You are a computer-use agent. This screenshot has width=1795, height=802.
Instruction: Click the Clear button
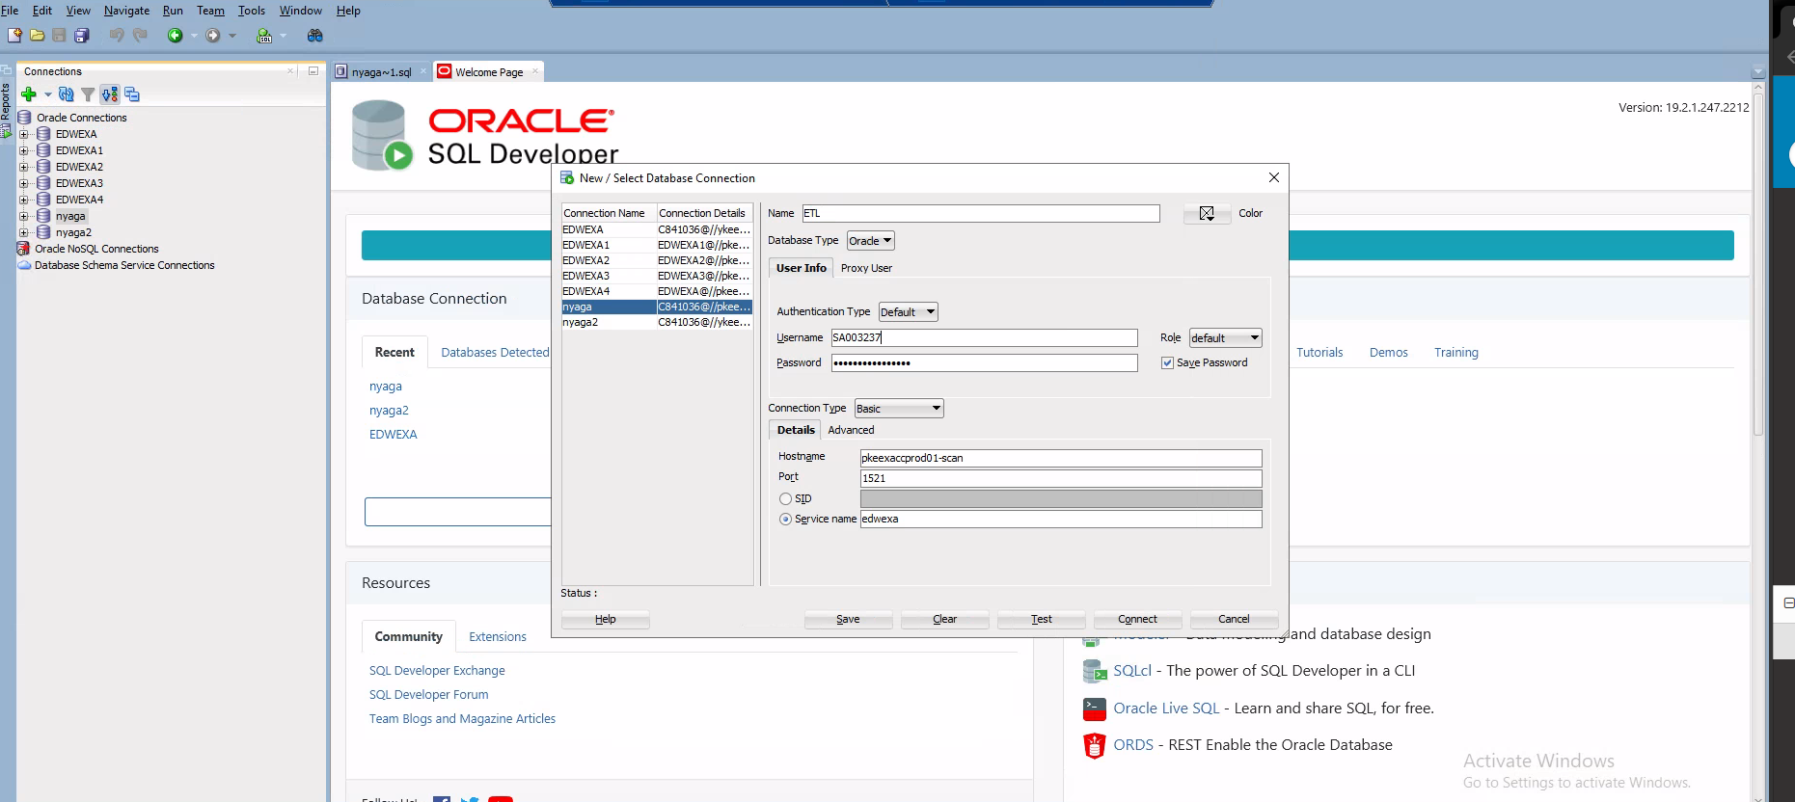945,620
